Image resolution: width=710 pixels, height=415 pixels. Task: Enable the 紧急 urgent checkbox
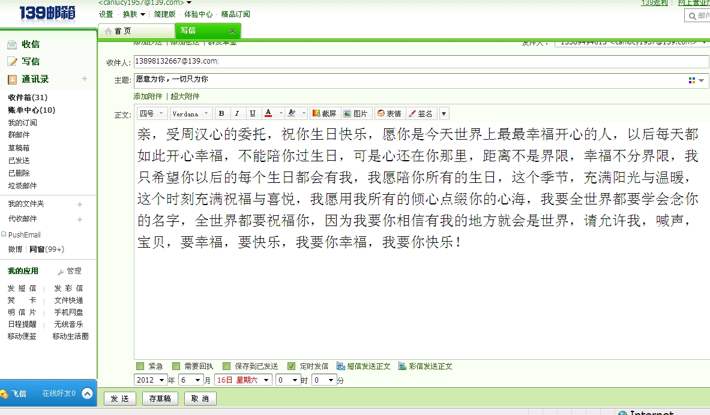pos(140,366)
